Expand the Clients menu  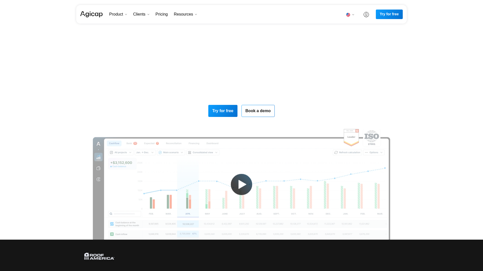(x=141, y=14)
